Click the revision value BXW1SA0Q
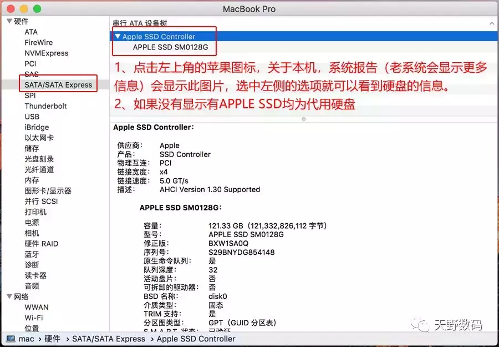 pyautogui.click(x=228, y=243)
